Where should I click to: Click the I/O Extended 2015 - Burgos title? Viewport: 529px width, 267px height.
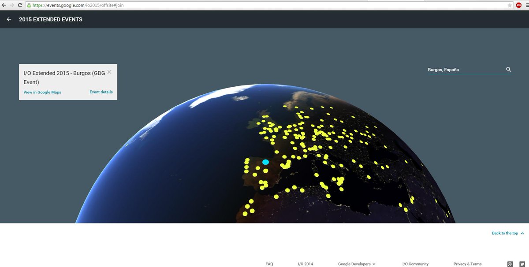click(x=64, y=78)
